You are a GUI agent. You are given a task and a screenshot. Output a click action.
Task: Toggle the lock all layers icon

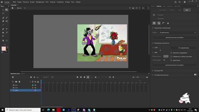click(38, 82)
